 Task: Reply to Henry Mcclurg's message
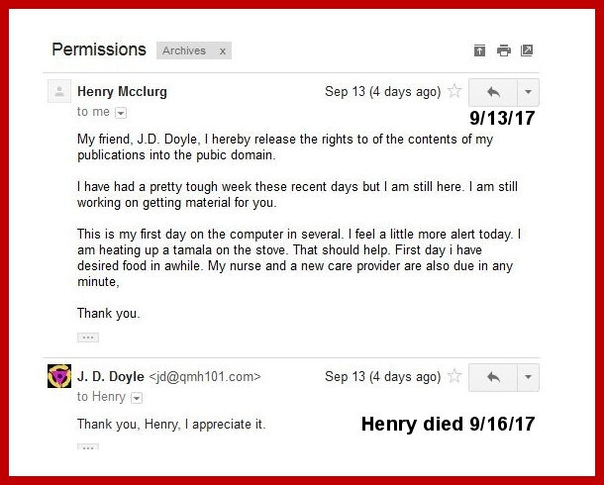pos(493,92)
